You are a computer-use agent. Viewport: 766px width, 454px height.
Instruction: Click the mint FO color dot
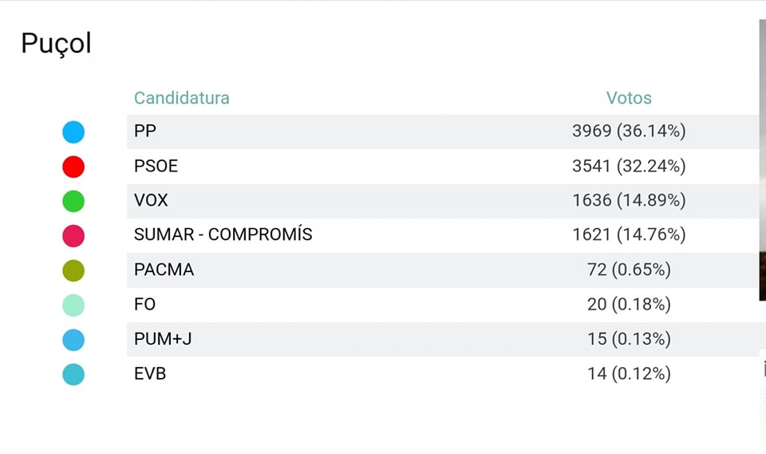pyautogui.click(x=73, y=306)
